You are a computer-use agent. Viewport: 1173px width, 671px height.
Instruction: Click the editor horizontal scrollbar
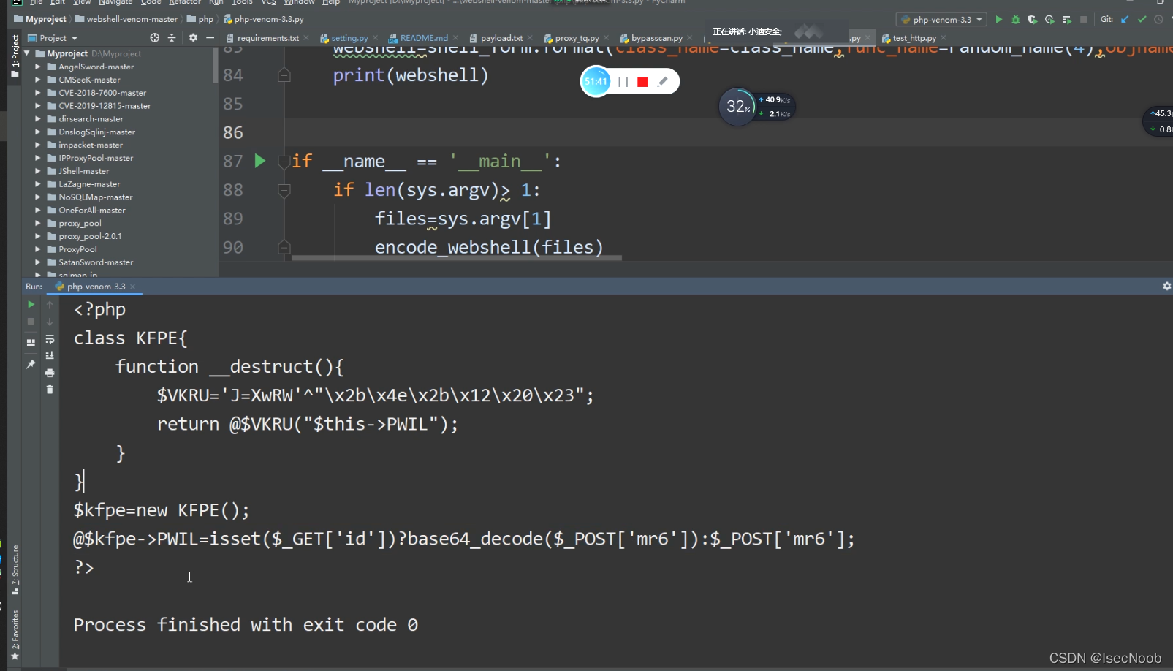pyautogui.click(x=457, y=258)
